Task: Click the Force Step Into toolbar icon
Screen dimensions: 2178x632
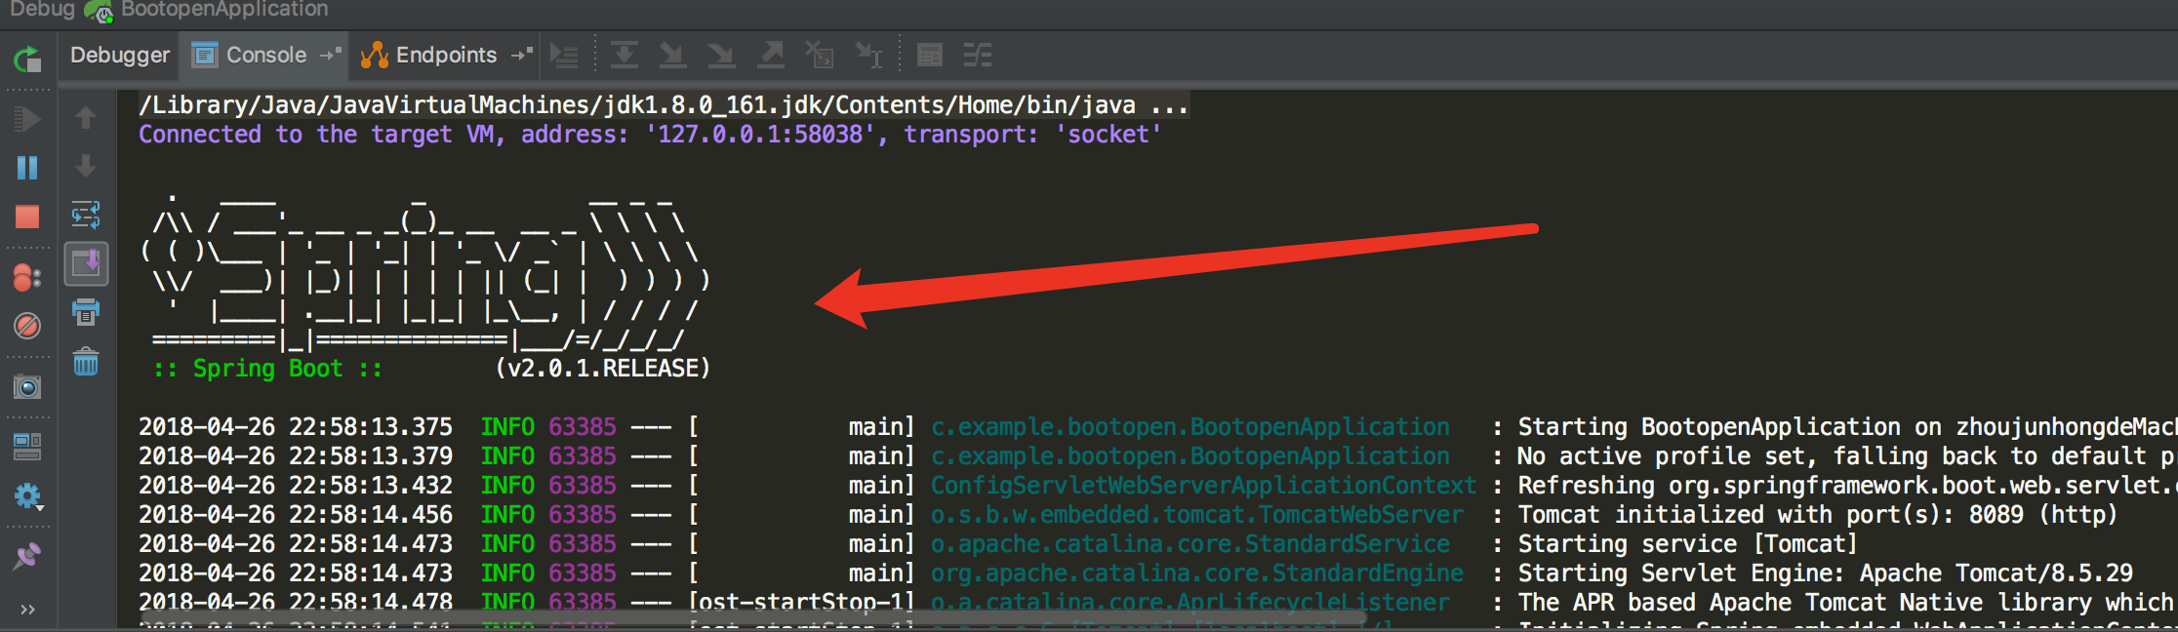Action: coord(721,56)
